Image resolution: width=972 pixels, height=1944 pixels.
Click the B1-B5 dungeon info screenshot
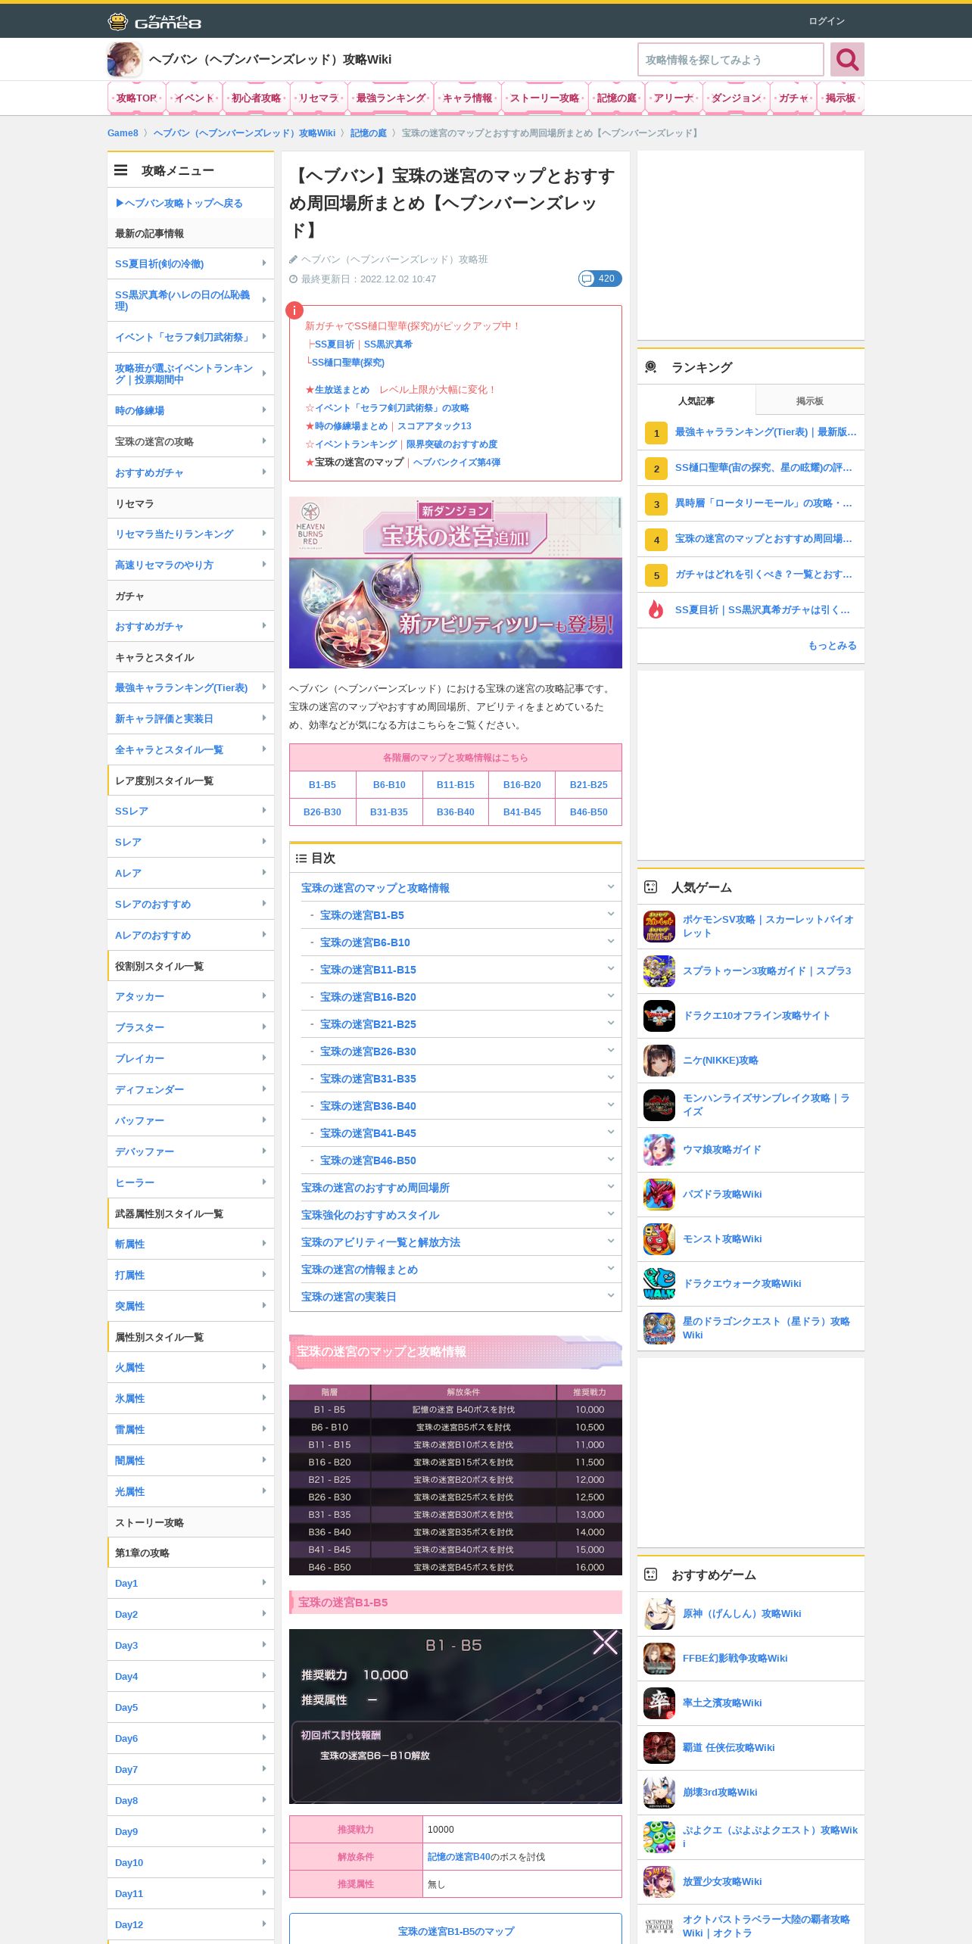(456, 1716)
